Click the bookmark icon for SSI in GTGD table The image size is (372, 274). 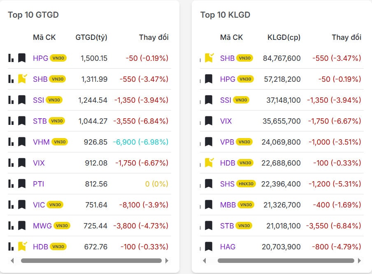21,100
